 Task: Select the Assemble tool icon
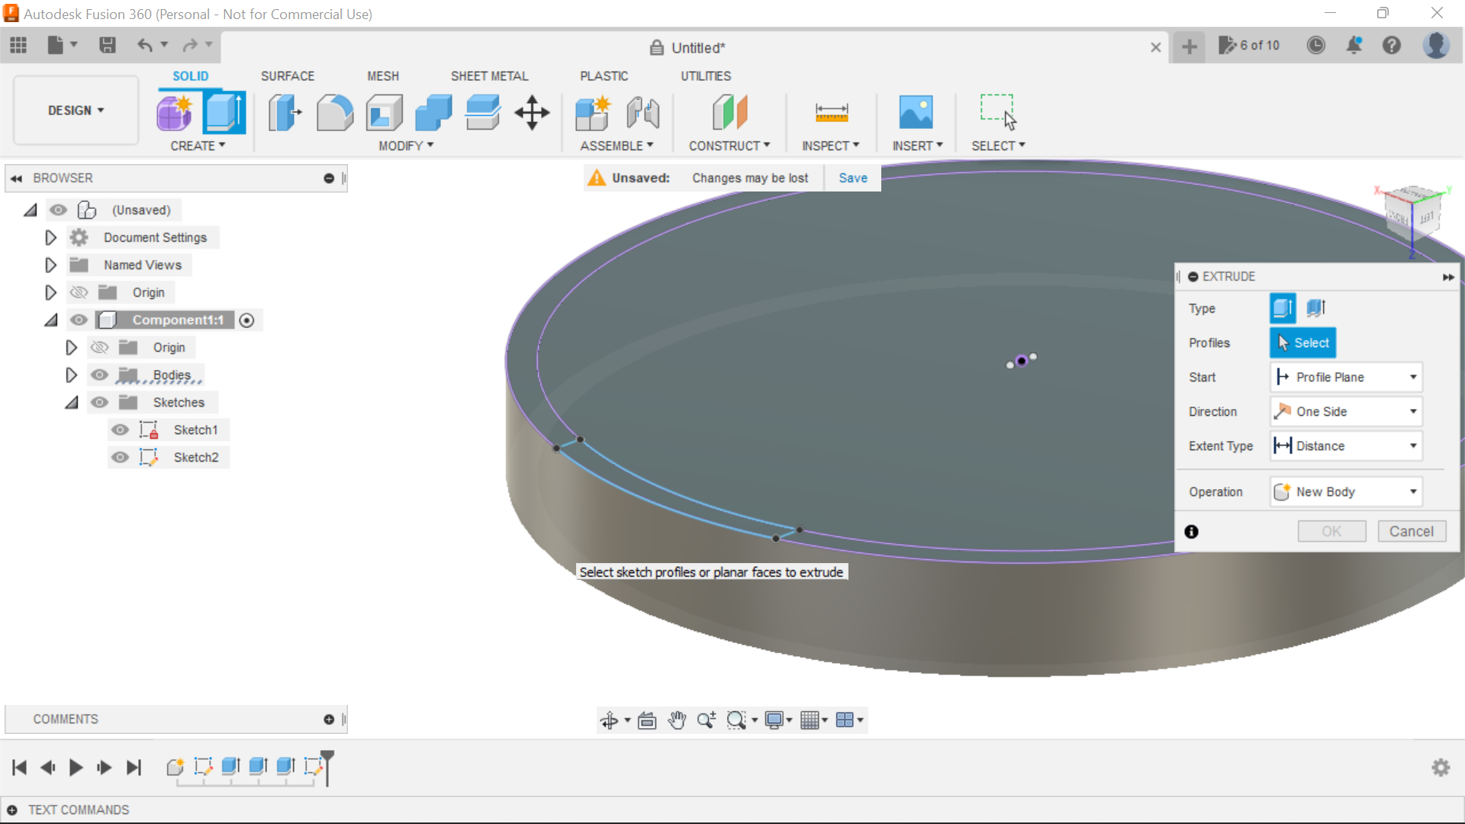[x=591, y=111]
